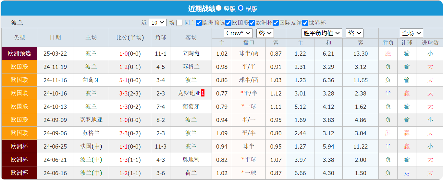Click the 立陶宛 team link
Image resolution: width=443 pixels, height=180 pixels.
pos(191,53)
